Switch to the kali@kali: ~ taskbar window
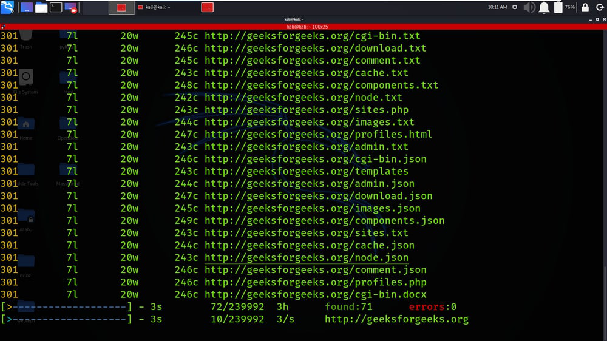The image size is (607, 341). (x=154, y=7)
